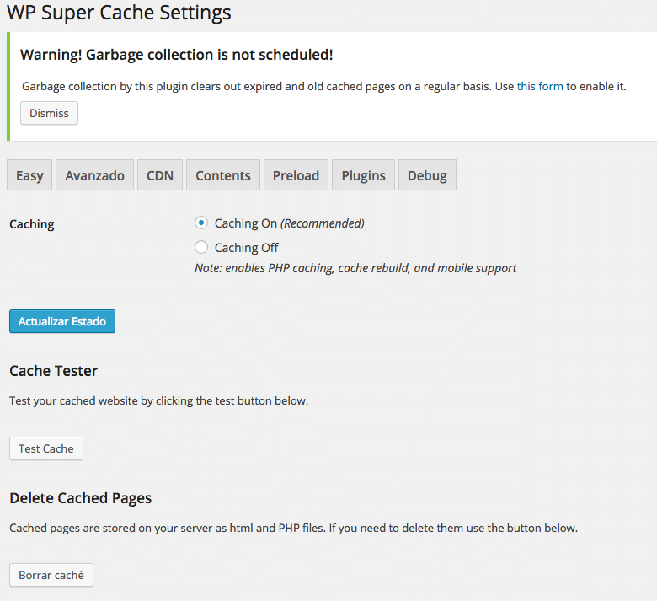Dismiss the garbage collection warning
The image size is (657, 601).
pyautogui.click(x=49, y=113)
